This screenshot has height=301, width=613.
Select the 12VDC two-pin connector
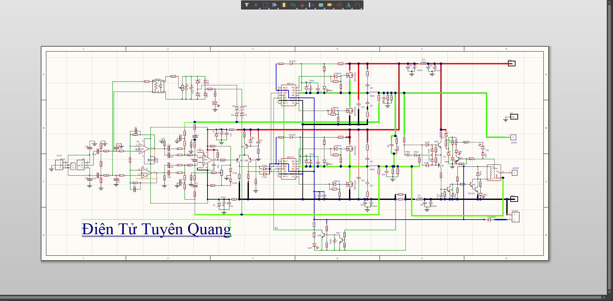515,217
